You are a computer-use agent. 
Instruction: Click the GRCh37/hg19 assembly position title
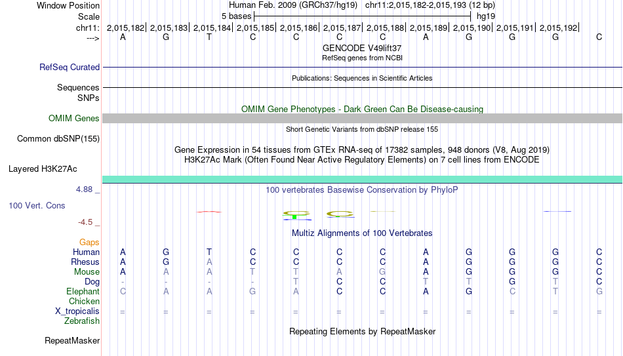(362, 5)
